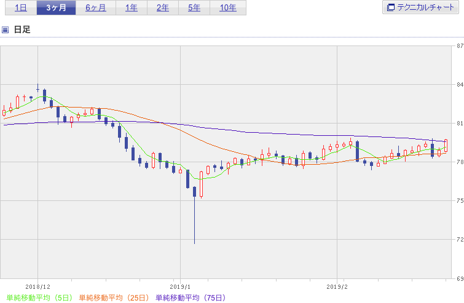Open the テクニカルチャート button

point(420,7)
